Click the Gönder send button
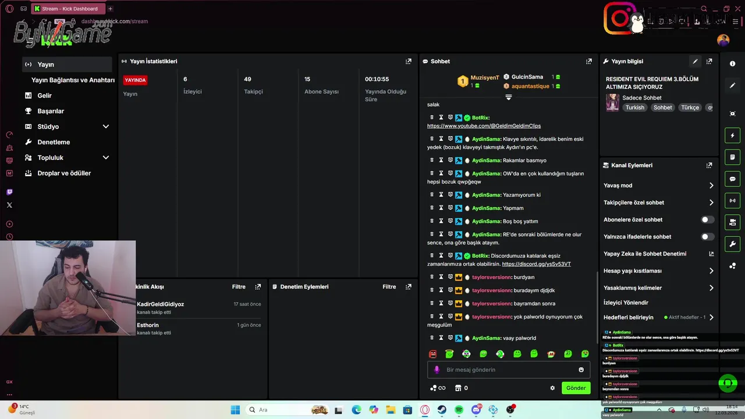Image resolution: width=745 pixels, height=419 pixels. [x=576, y=388]
